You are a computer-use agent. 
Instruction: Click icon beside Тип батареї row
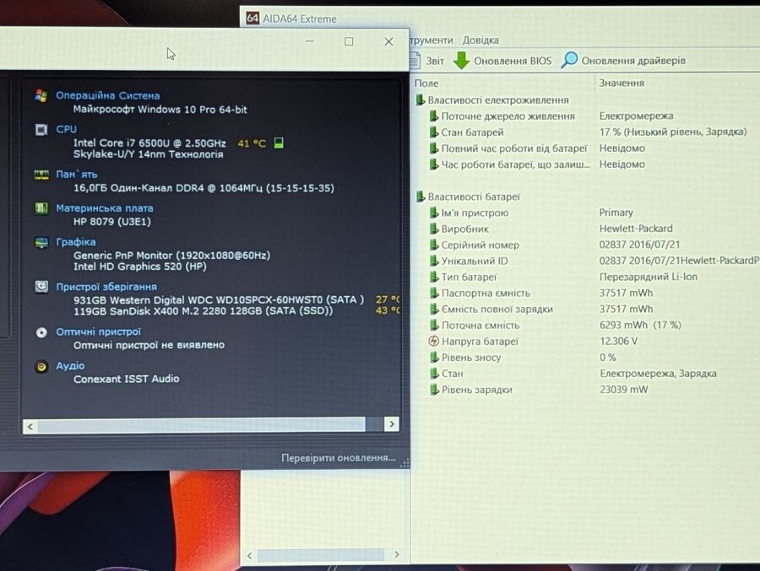434,277
